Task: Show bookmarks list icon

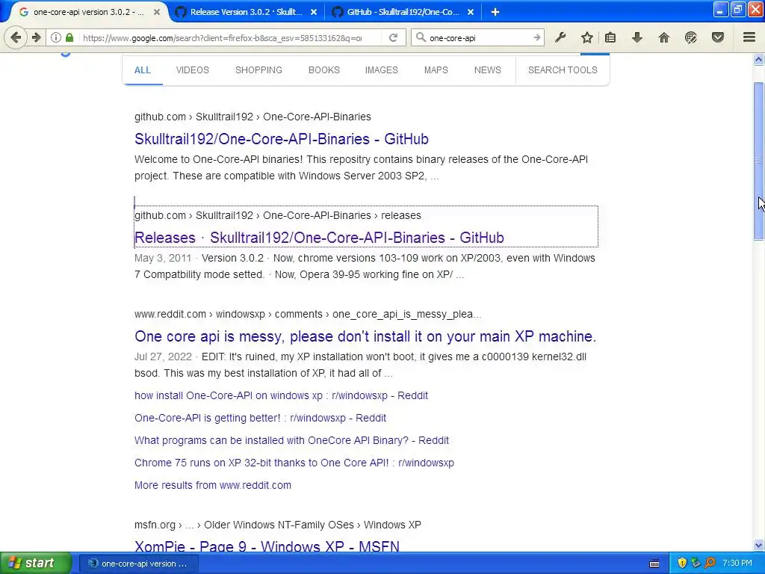Action: pyautogui.click(x=610, y=37)
